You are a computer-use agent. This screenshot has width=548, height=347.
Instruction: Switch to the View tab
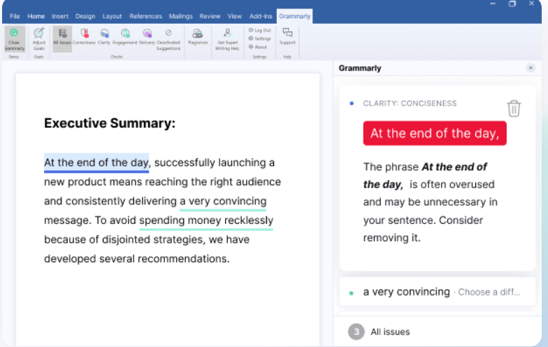pos(235,16)
